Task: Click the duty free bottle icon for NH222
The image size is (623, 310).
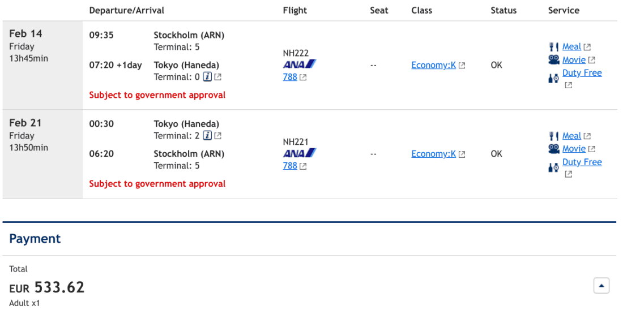Action: (x=554, y=79)
